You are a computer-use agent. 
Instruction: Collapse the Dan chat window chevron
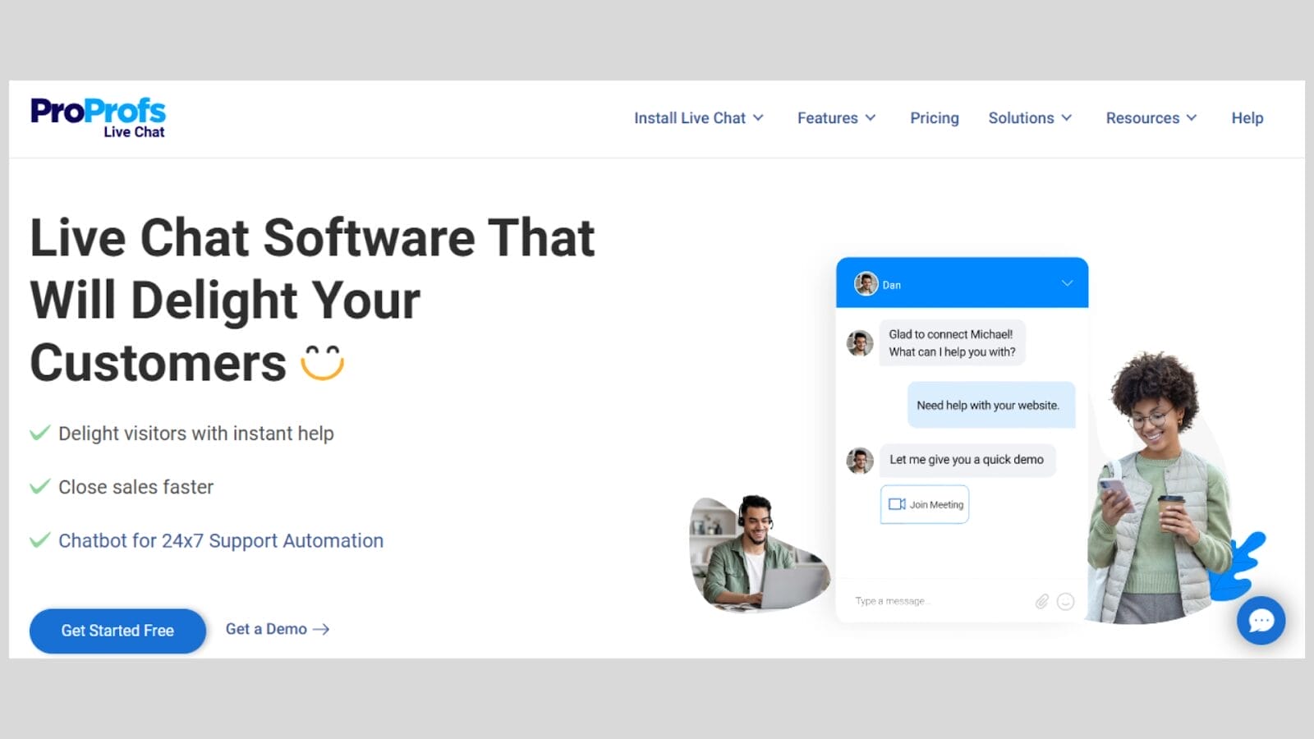1067,283
